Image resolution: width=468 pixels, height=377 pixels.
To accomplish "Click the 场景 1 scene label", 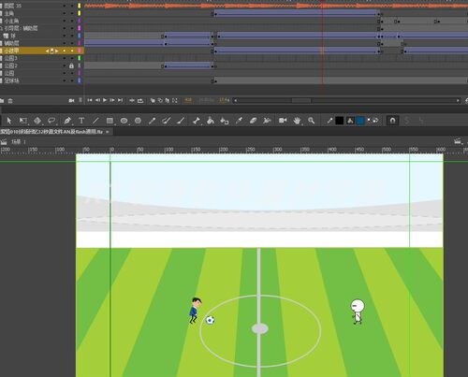I will (19, 142).
